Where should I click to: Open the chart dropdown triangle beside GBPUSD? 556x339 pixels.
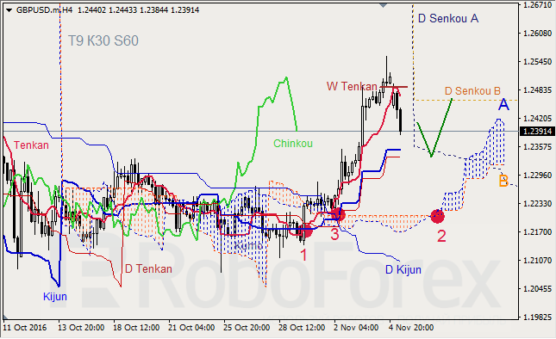(9, 10)
